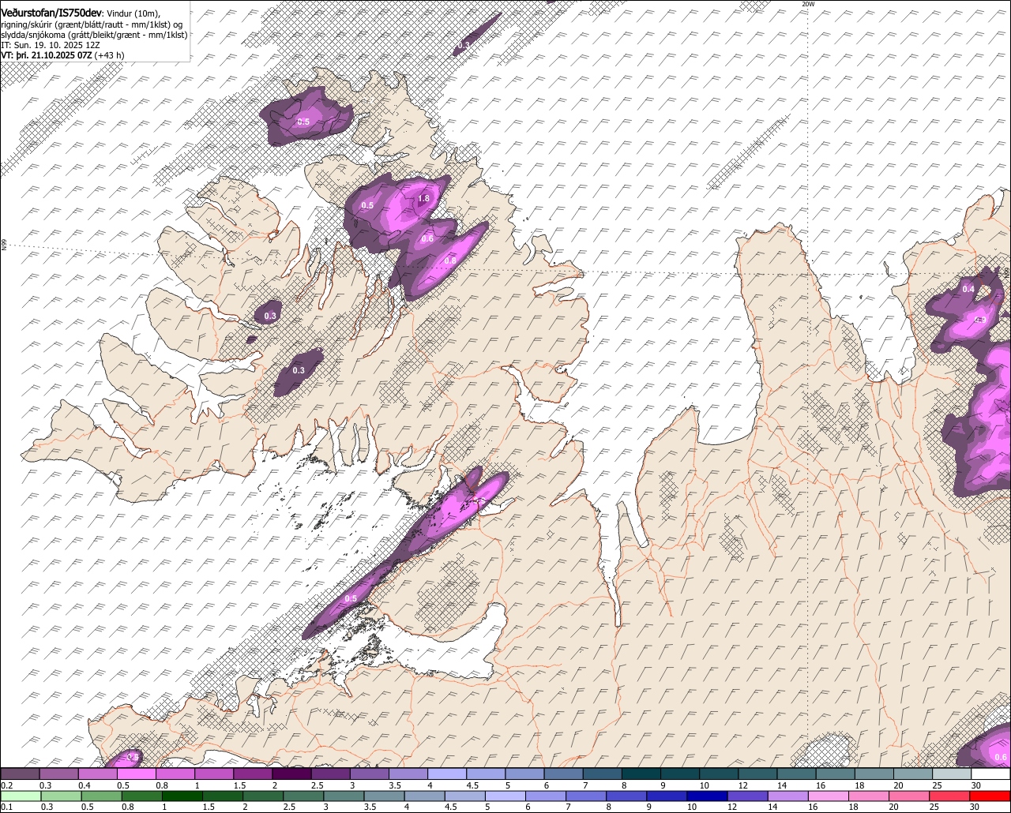The width and height of the screenshot is (1011, 813).
Task: Pick the upper legend swatch starting at 25
Action: (952, 774)
